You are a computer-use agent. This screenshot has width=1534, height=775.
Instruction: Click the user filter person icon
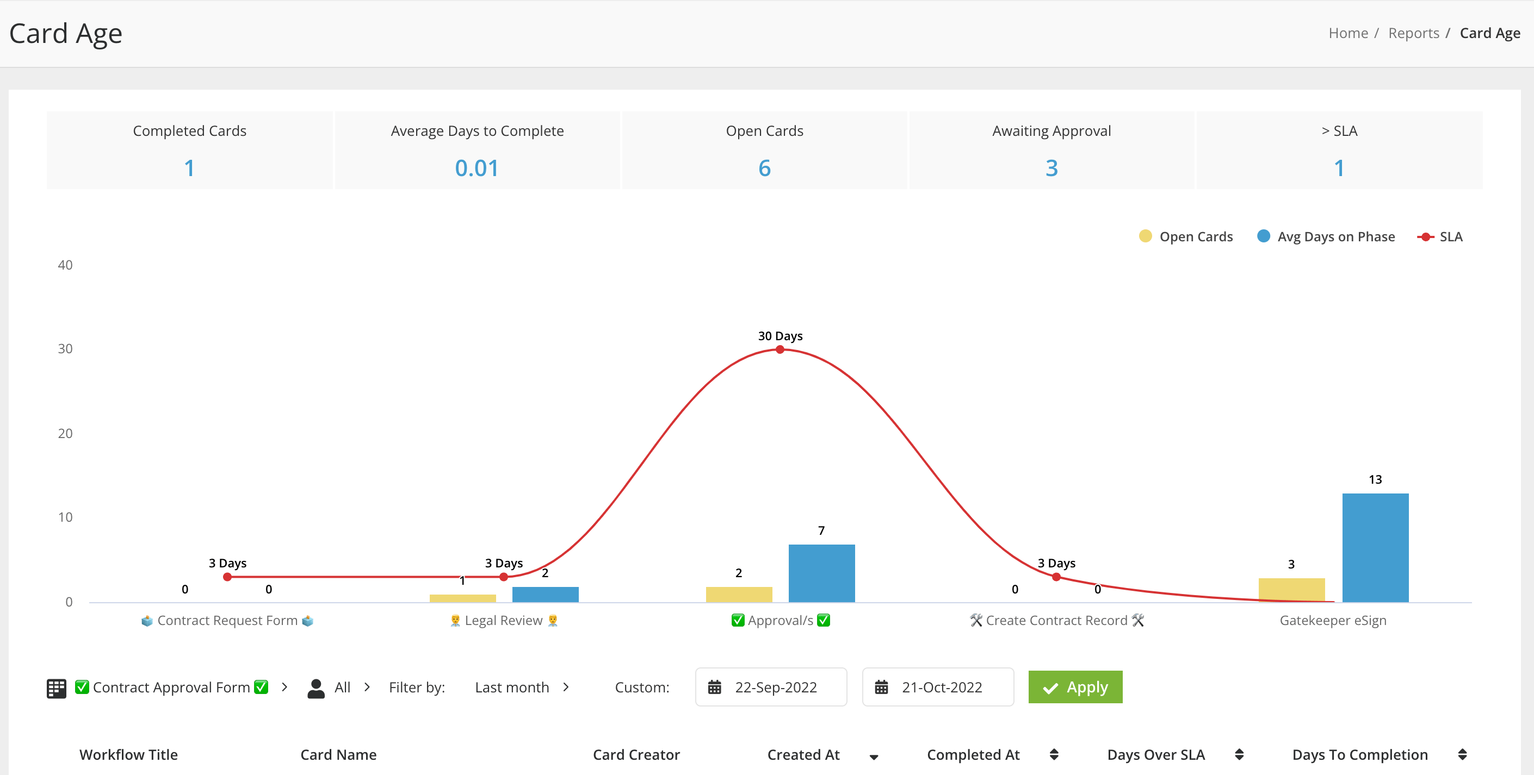(316, 687)
